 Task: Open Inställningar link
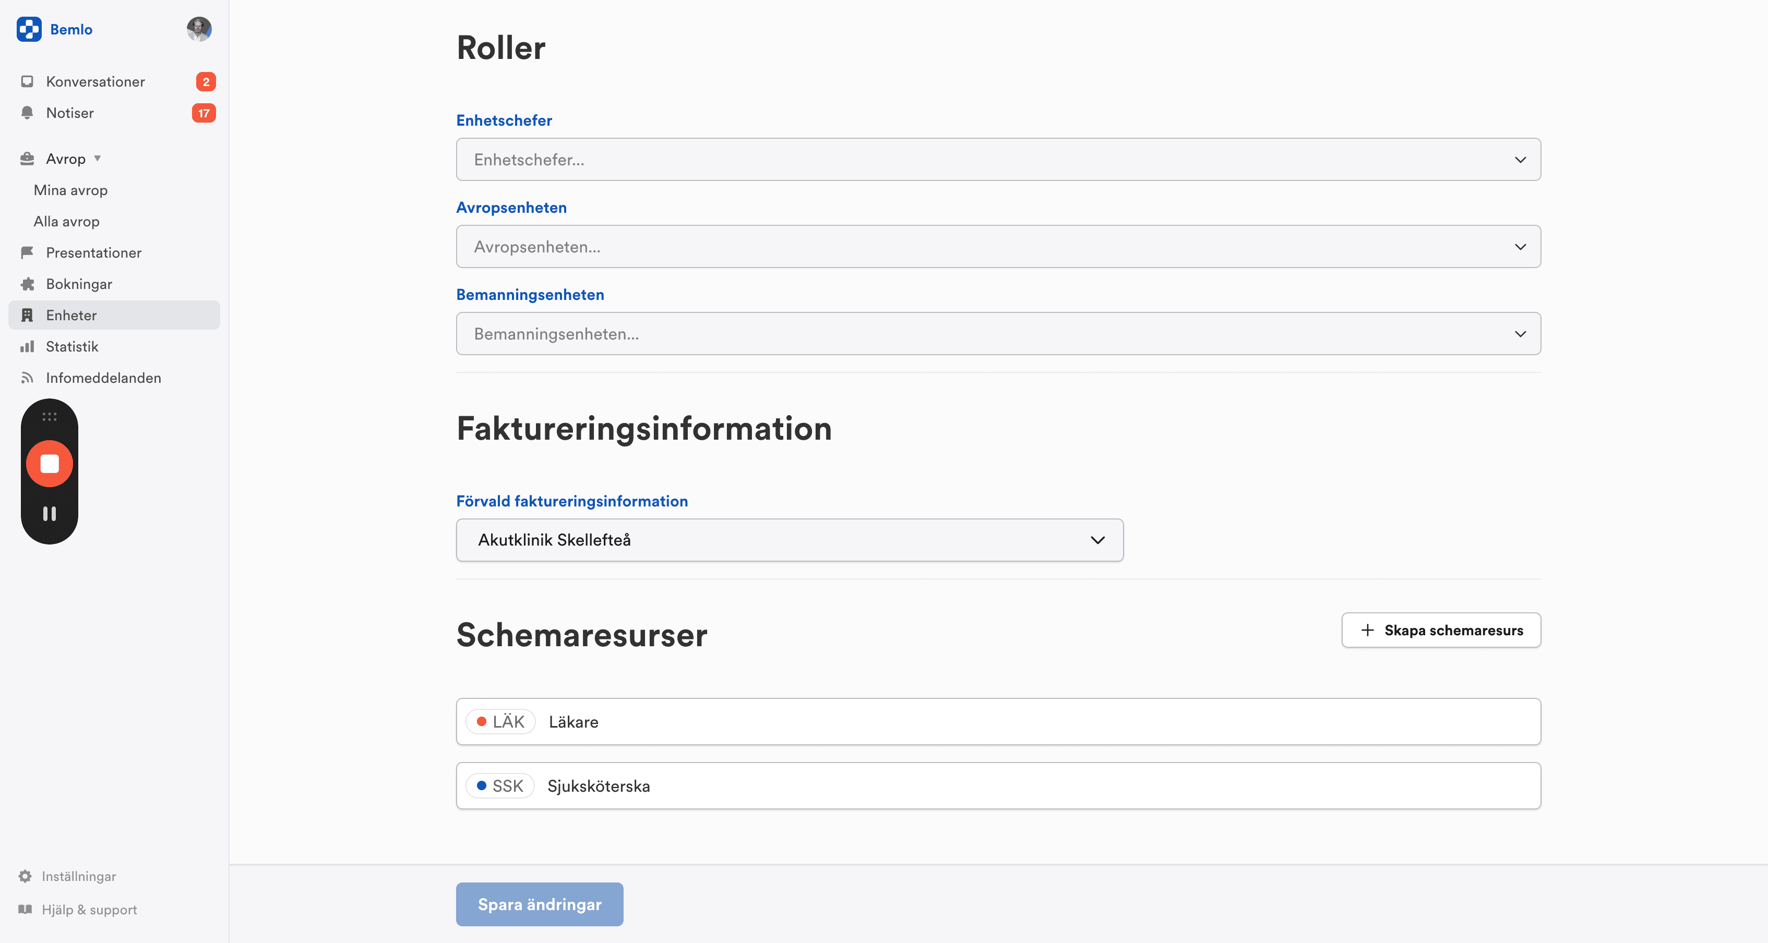[78, 876]
